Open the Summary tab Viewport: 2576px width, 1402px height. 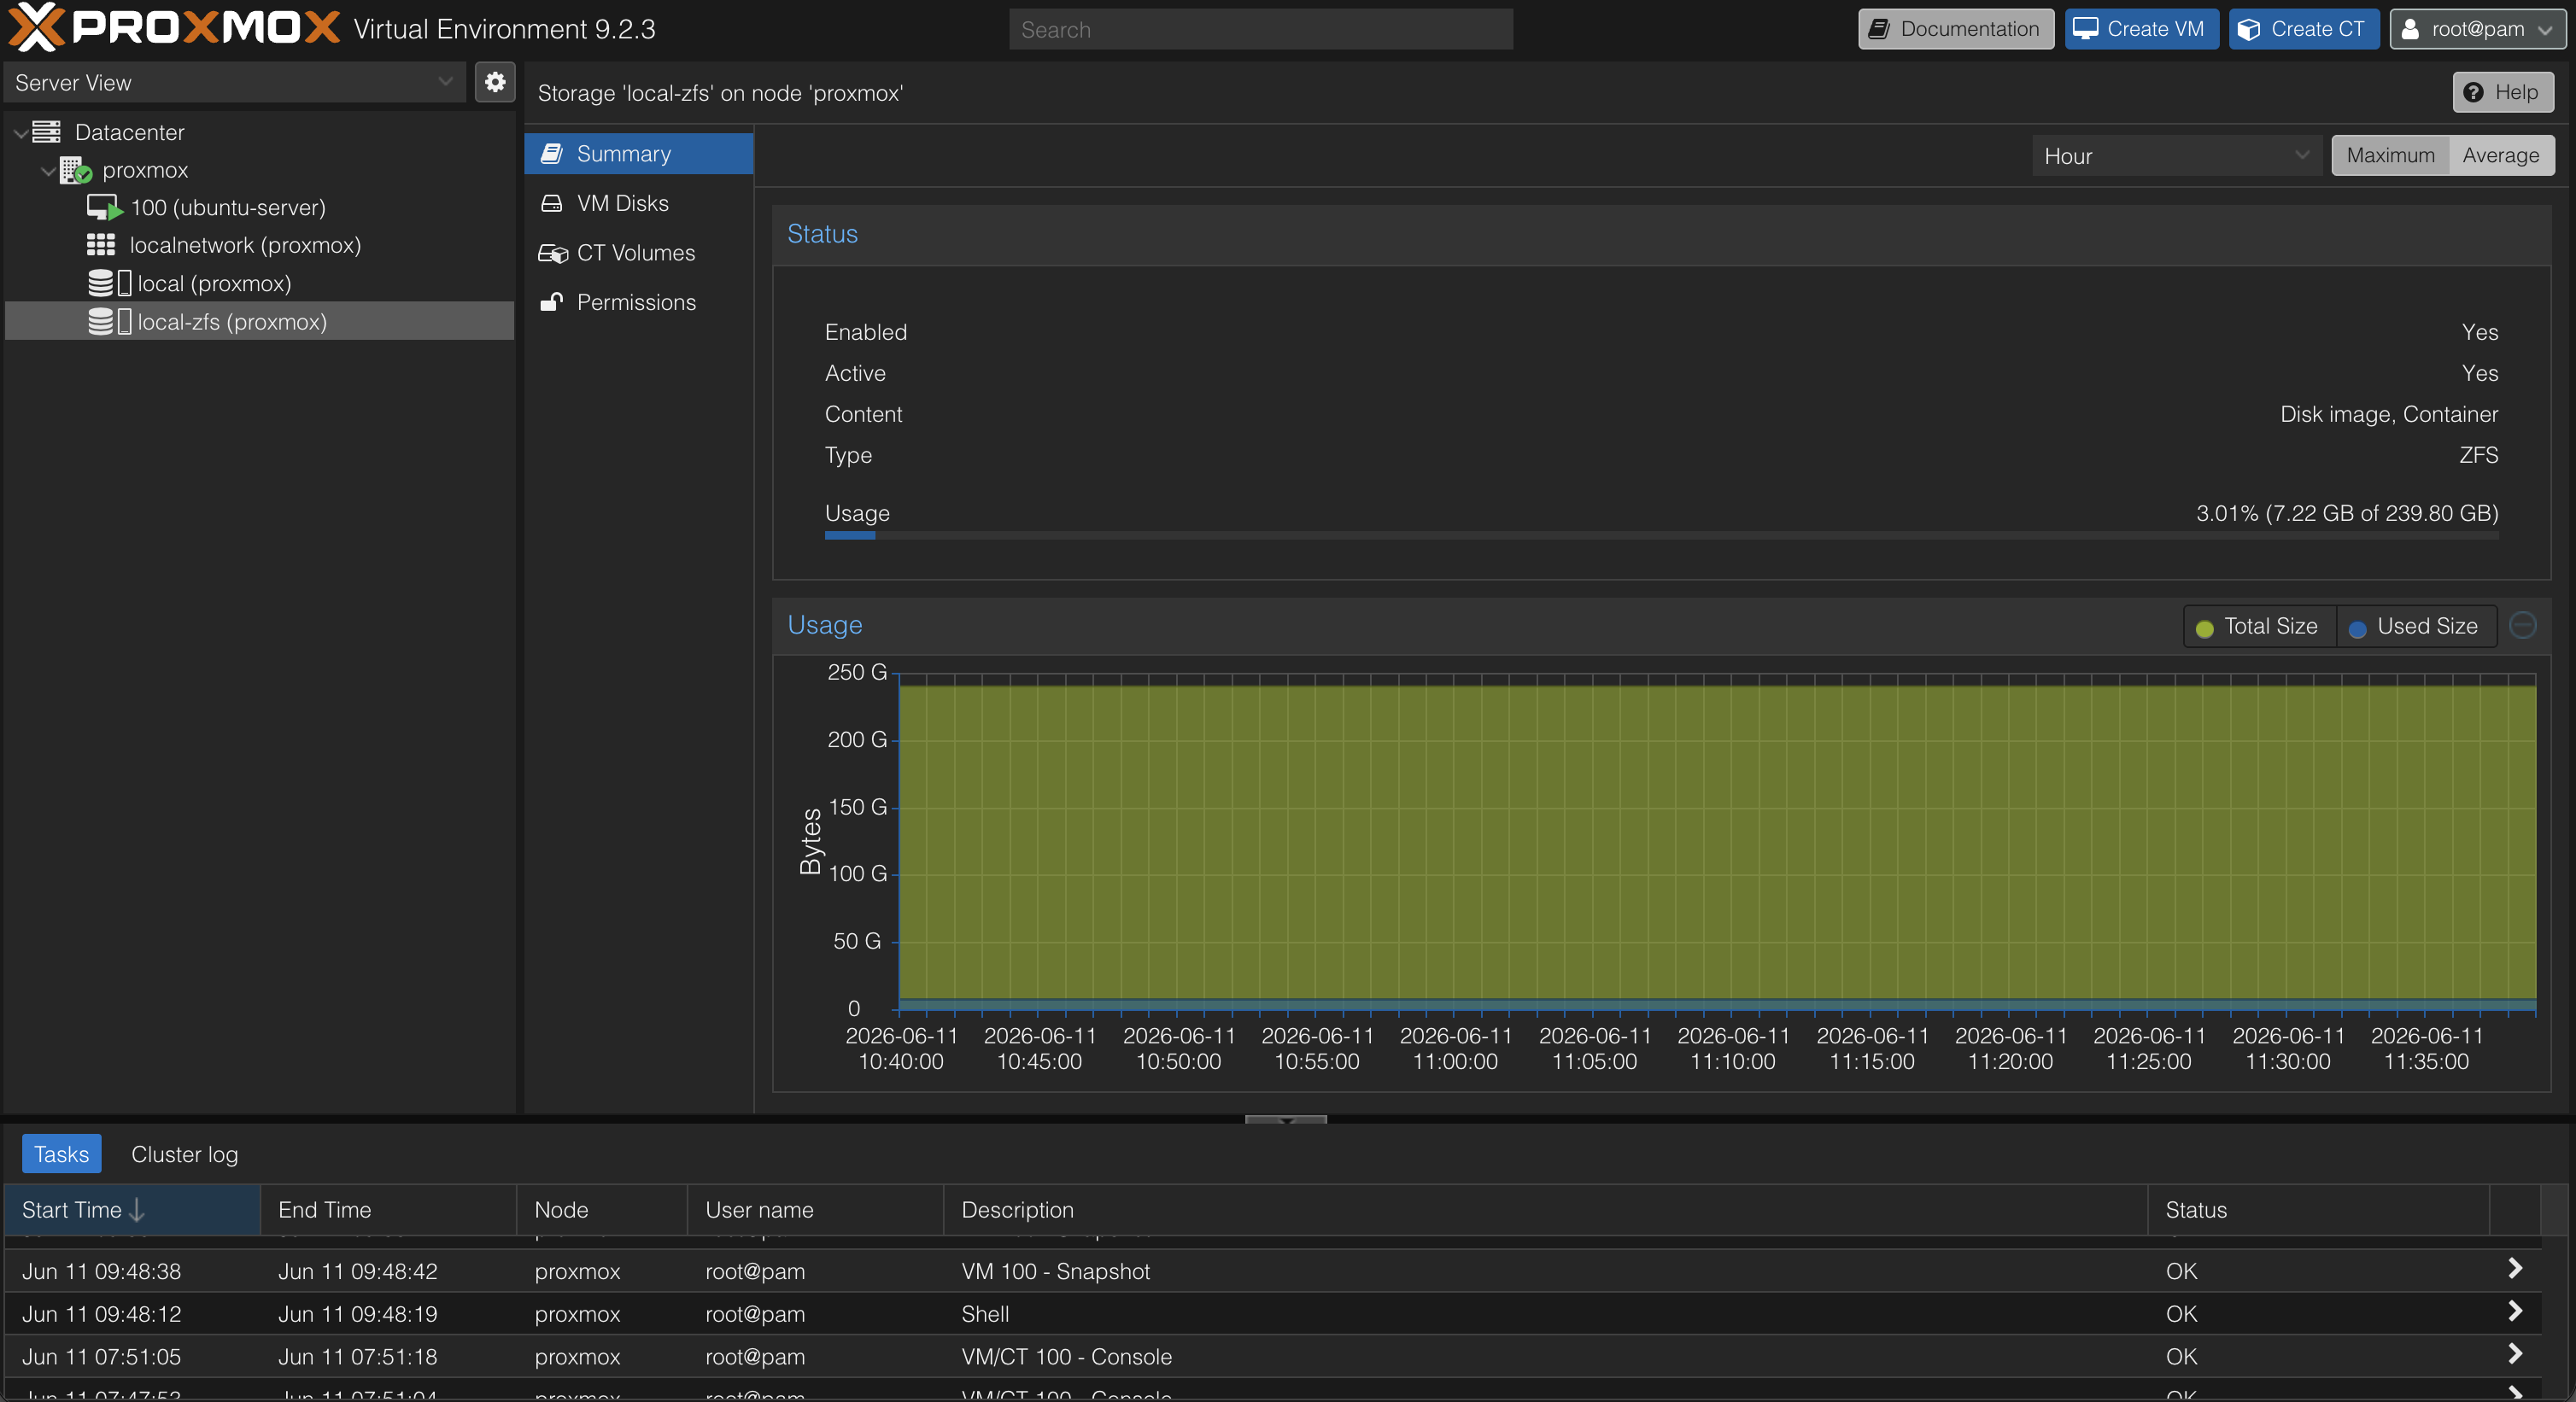coord(638,153)
